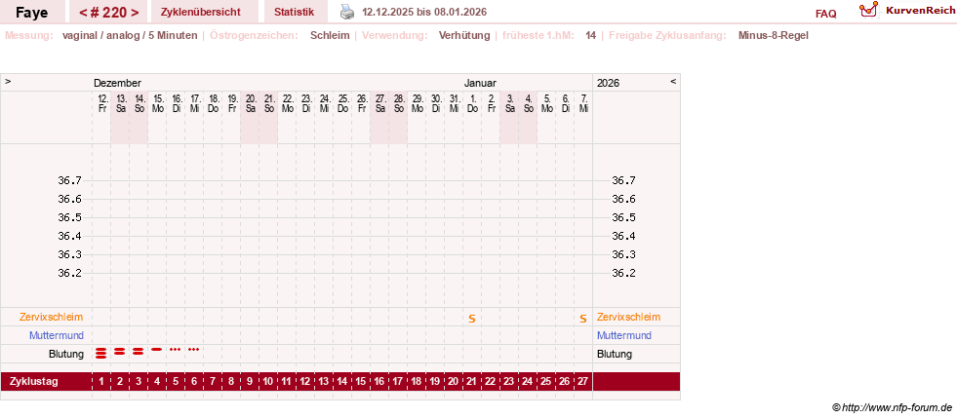Select cycle day 21 cell
The height and width of the screenshot is (419, 957).
pyautogui.click(x=472, y=382)
